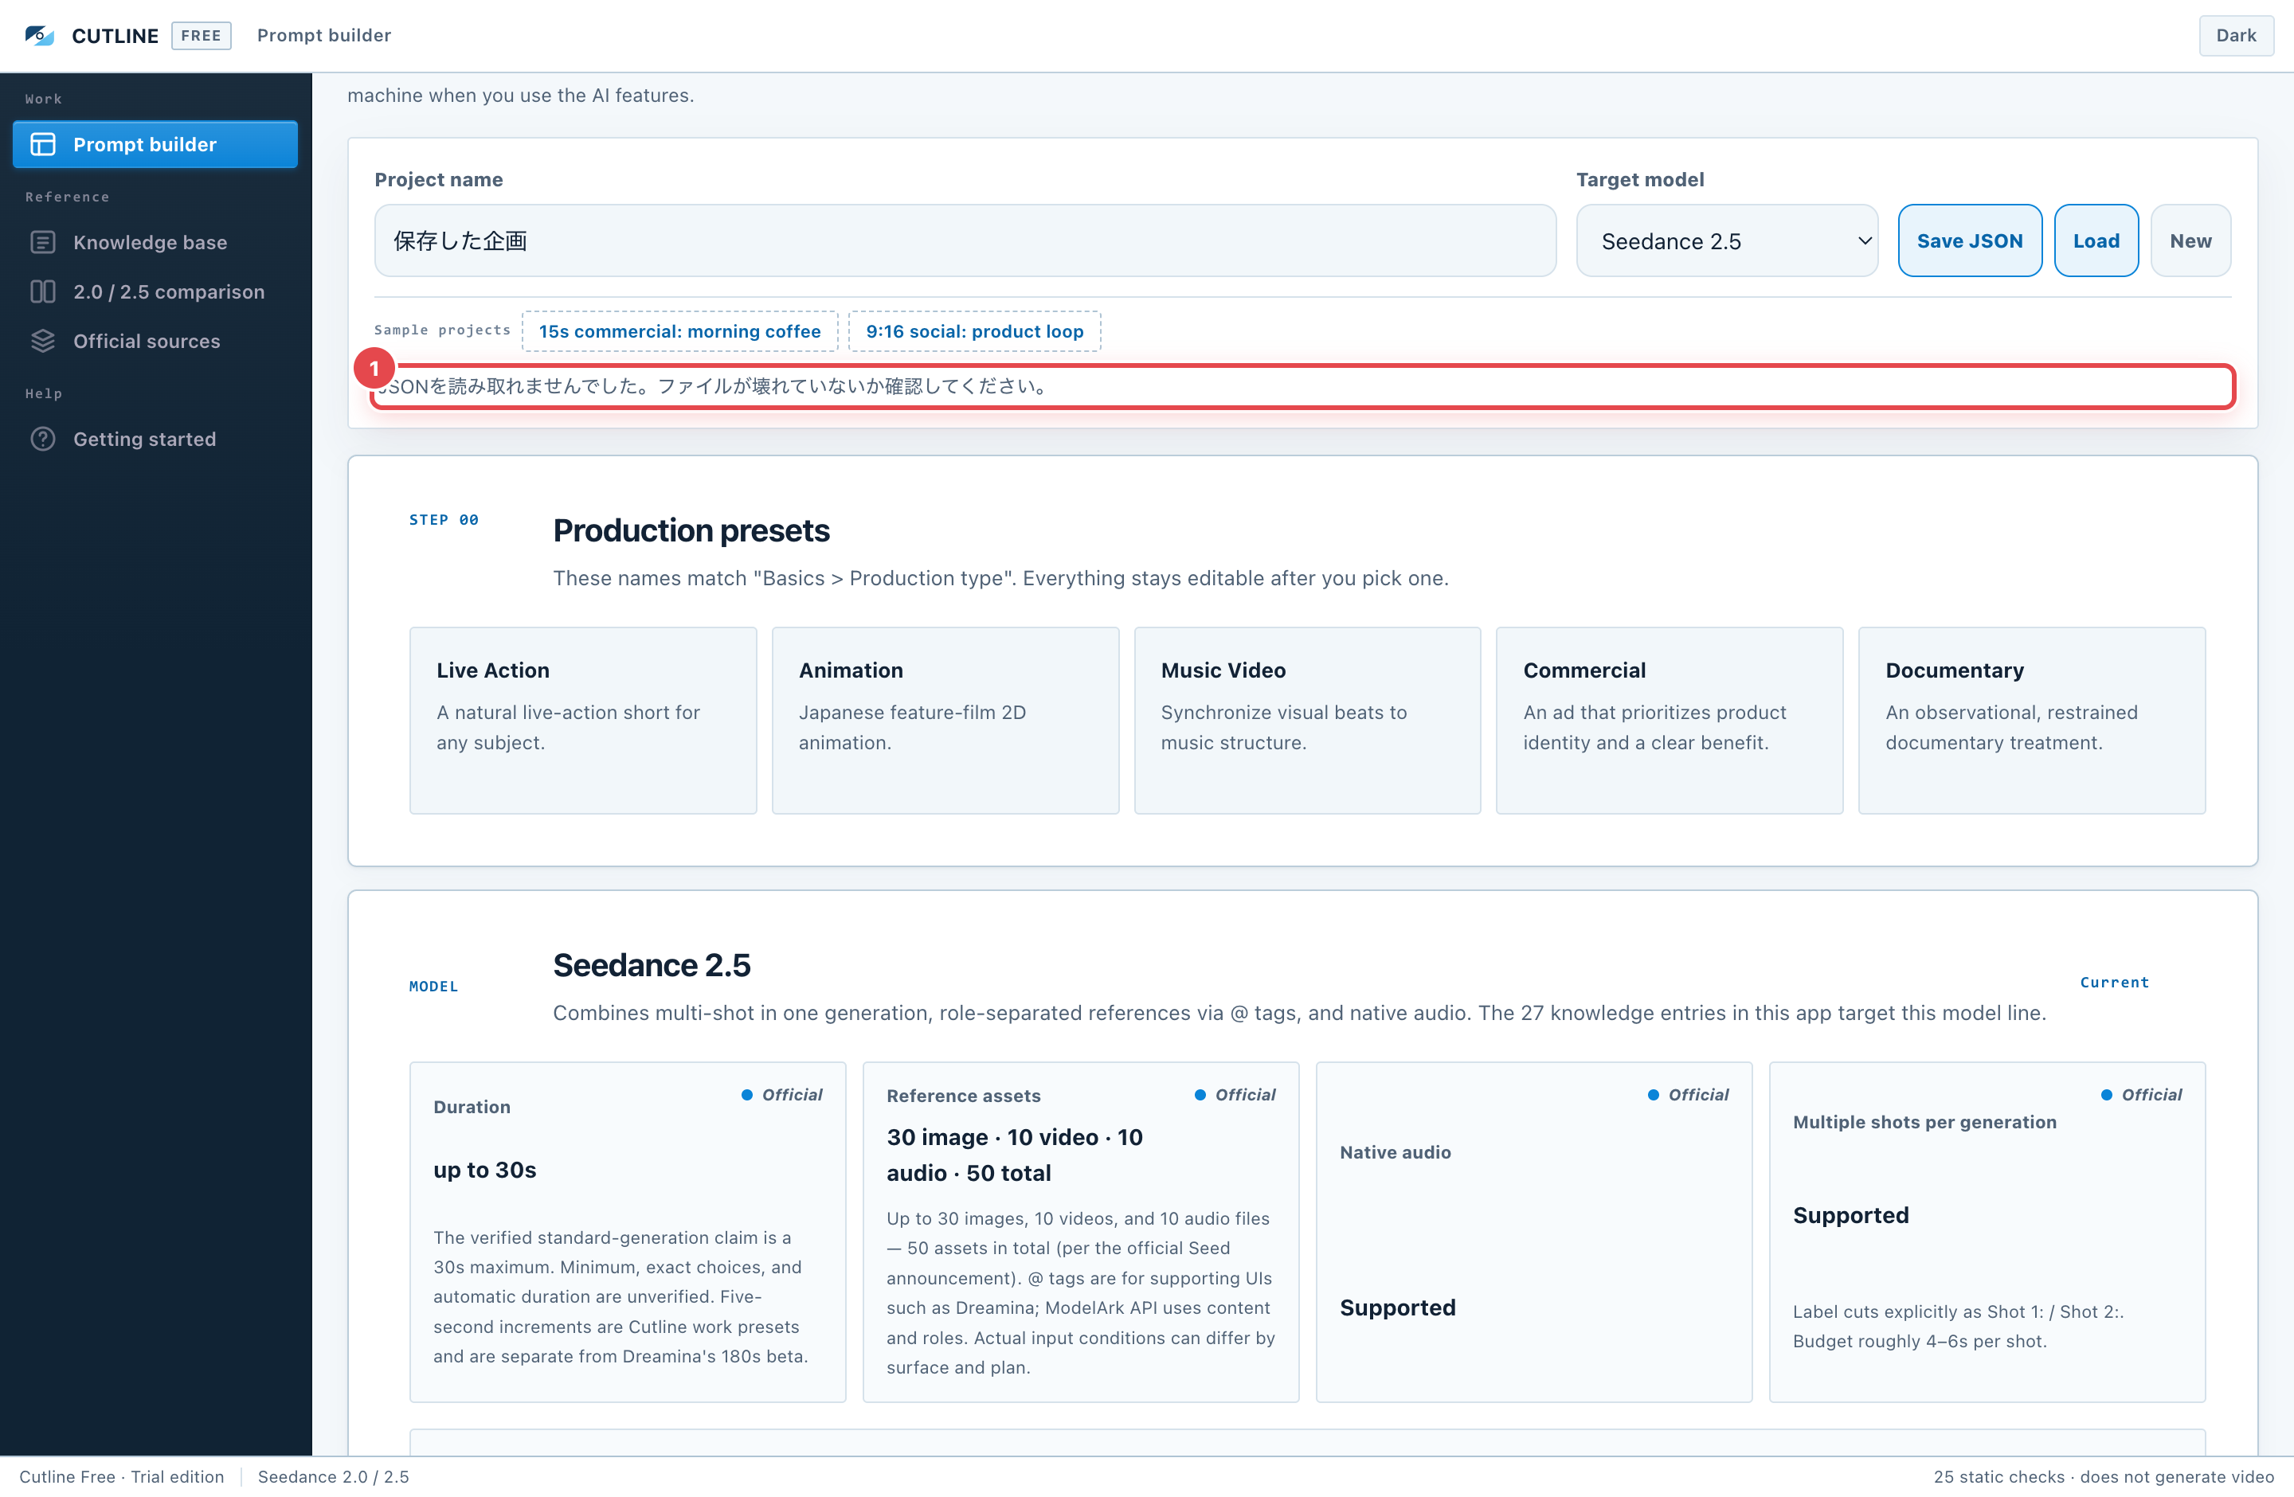This screenshot has width=2294, height=1497.
Task: Click the Prompt builder layout icon
Action: pos(42,144)
